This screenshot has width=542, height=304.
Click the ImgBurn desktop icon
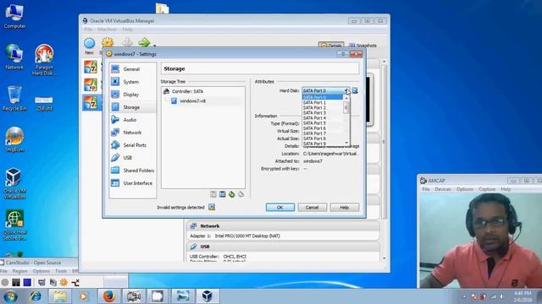[x=14, y=139]
